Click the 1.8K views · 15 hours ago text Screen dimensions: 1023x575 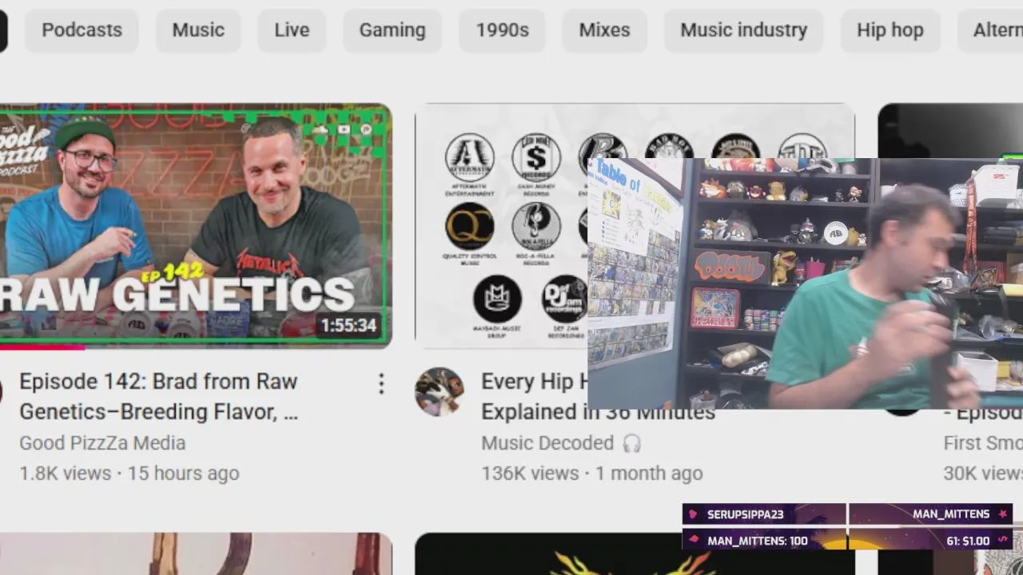click(x=129, y=473)
